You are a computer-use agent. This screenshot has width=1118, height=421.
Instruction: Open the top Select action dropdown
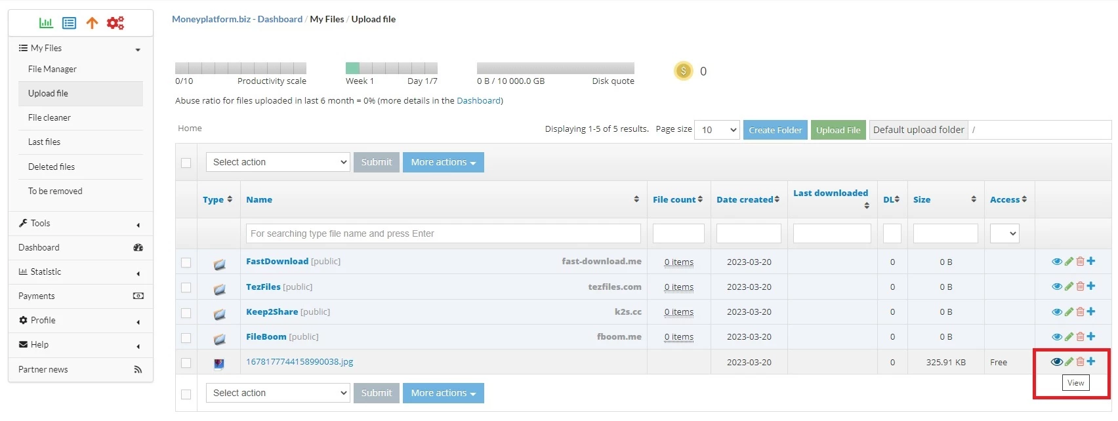pos(278,162)
